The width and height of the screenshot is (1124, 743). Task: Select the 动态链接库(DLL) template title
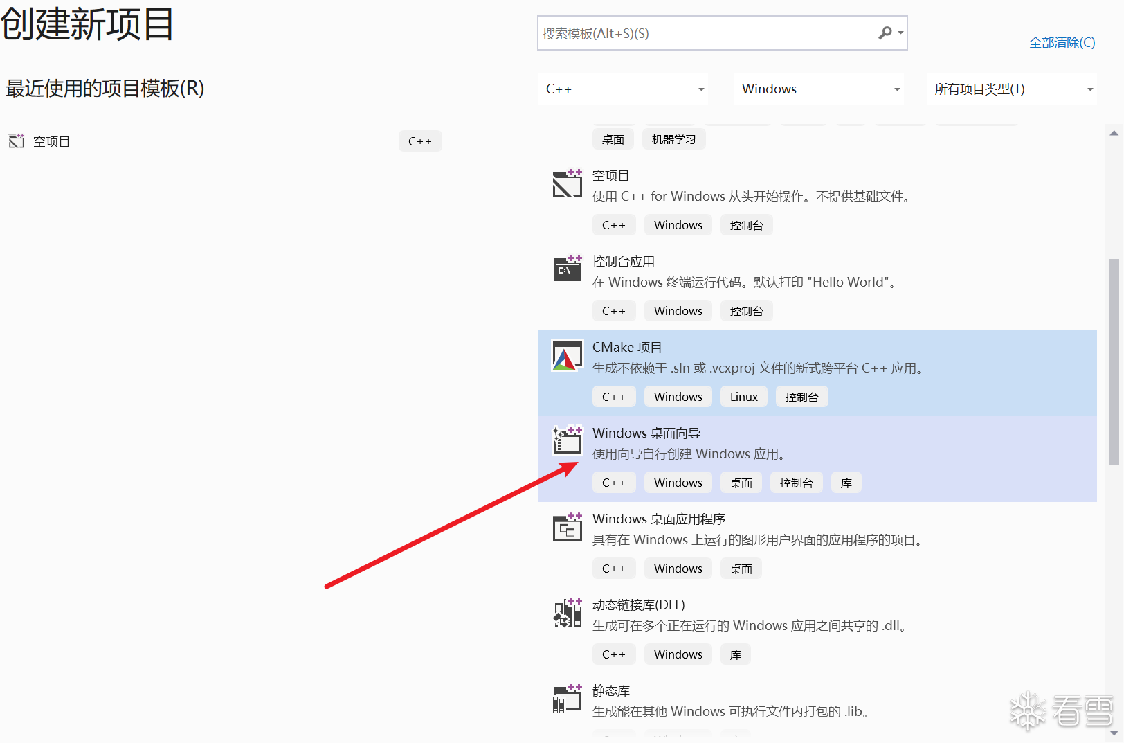[639, 605]
